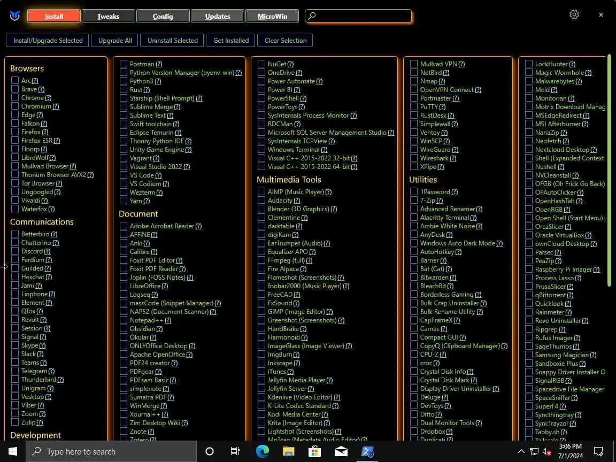Click the Communications section heading
616x462 pixels.
42,221
